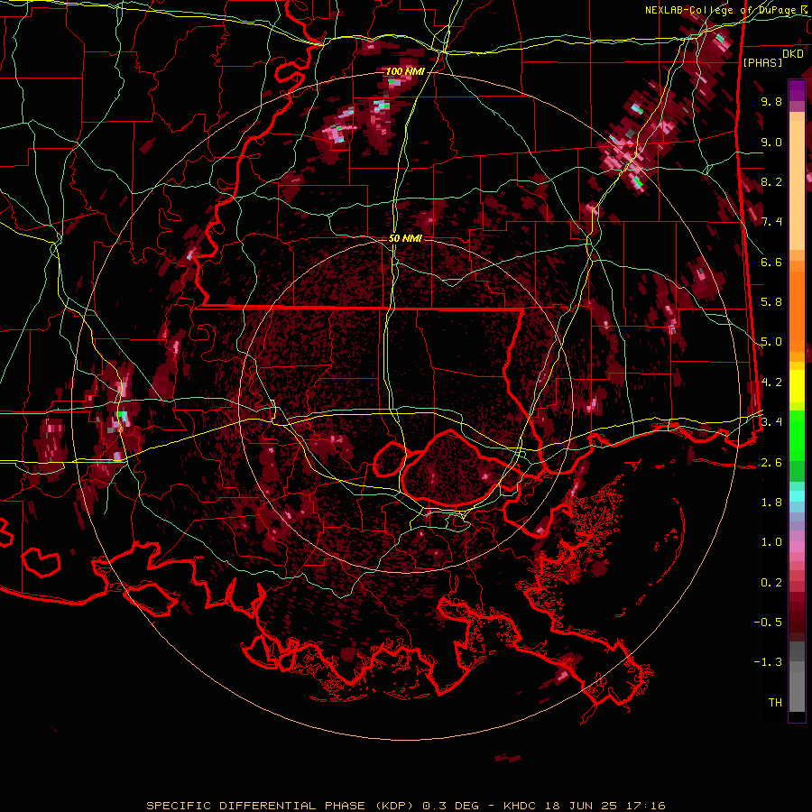The image size is (812, 812).
Task: Click the 7.4 scale value
Action: tap(771, 222)
